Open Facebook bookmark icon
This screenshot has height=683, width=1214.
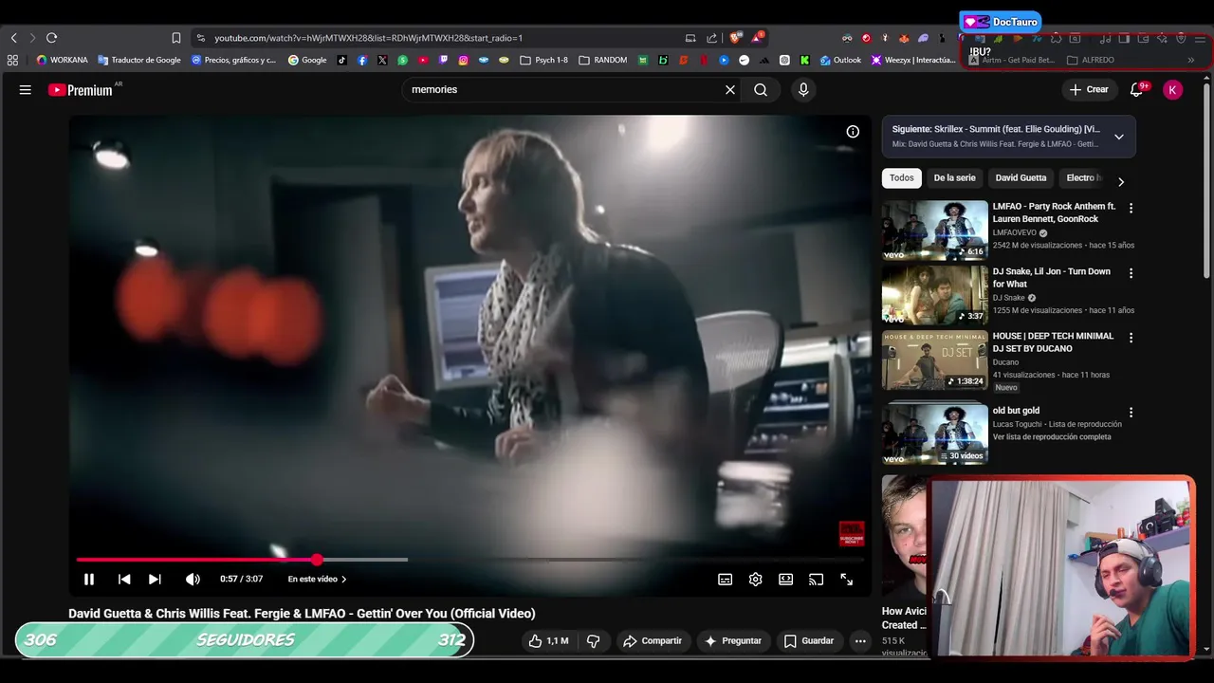point(362,60)
